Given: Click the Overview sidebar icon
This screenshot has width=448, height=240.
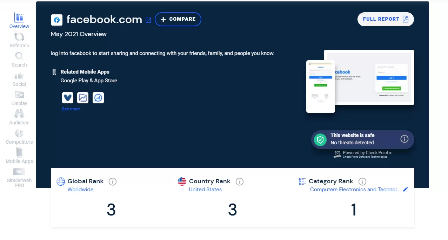Looking at the screenshot, I should (x=19, y=18).
